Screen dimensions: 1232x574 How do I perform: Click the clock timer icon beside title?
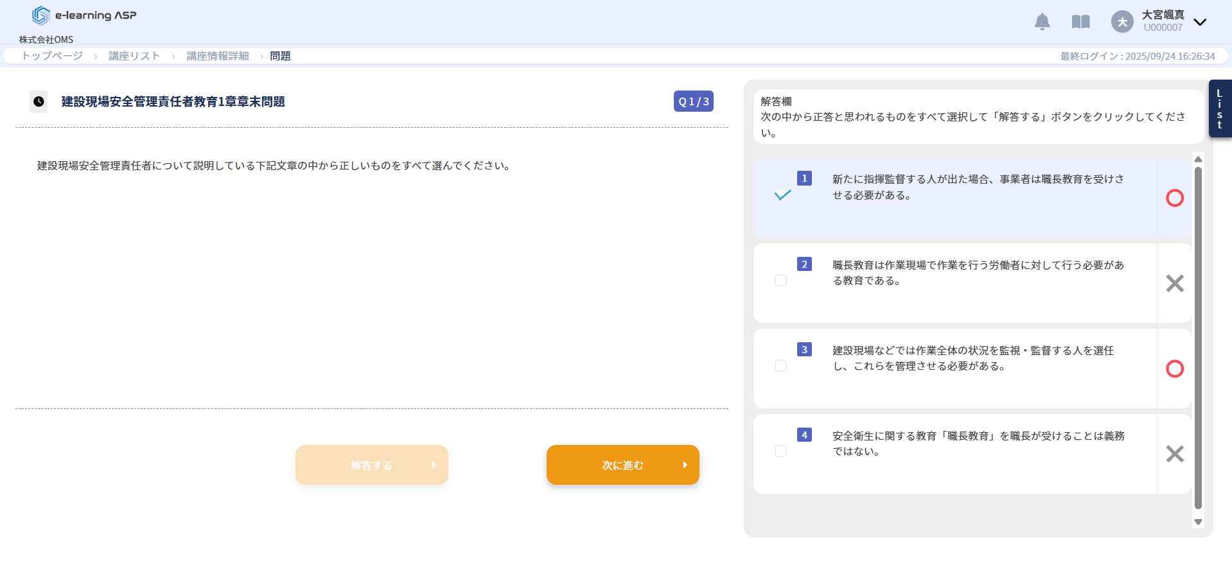[39, 101]
